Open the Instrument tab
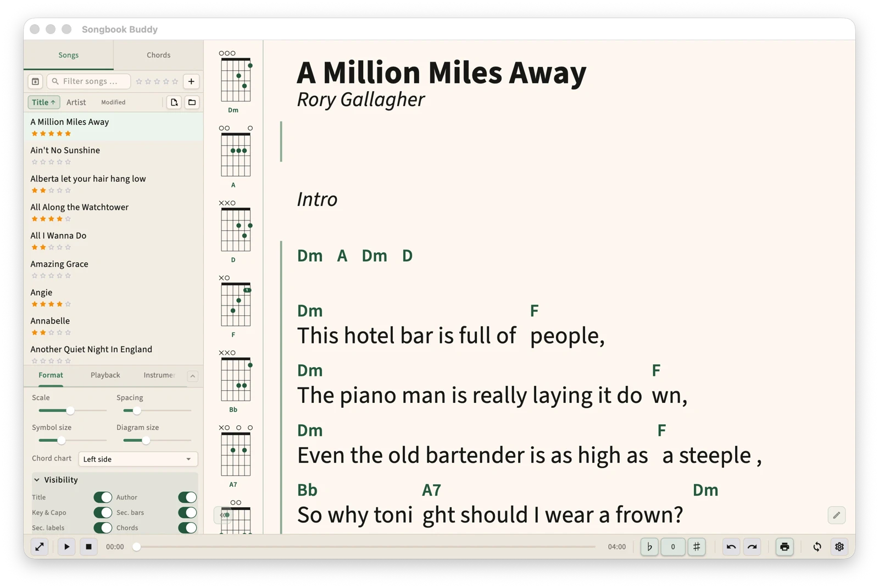The height and width of the screenshot is (588, 879). 159,375
